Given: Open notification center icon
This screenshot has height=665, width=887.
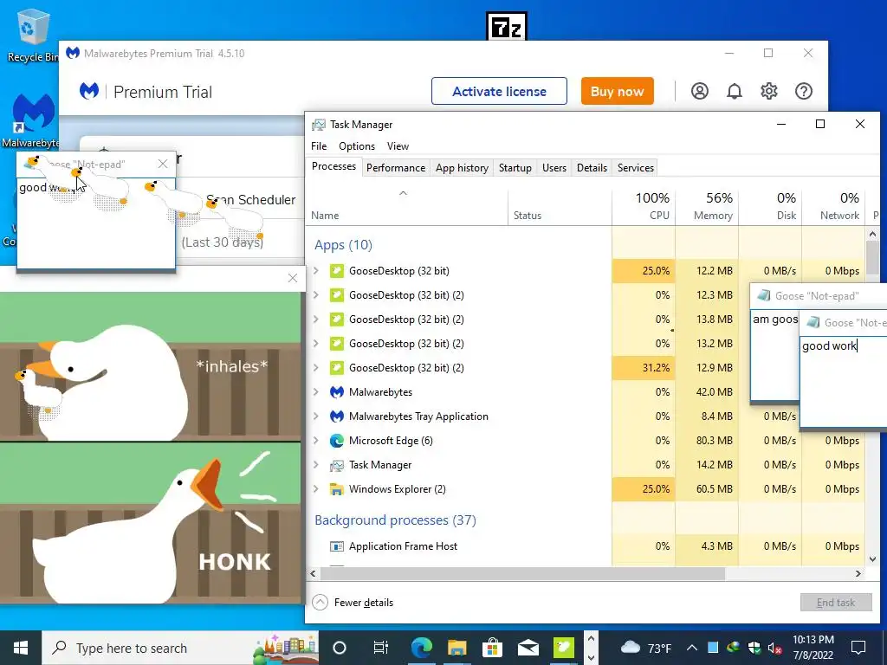Looking at the screenshot, I should tap(858, 648).
